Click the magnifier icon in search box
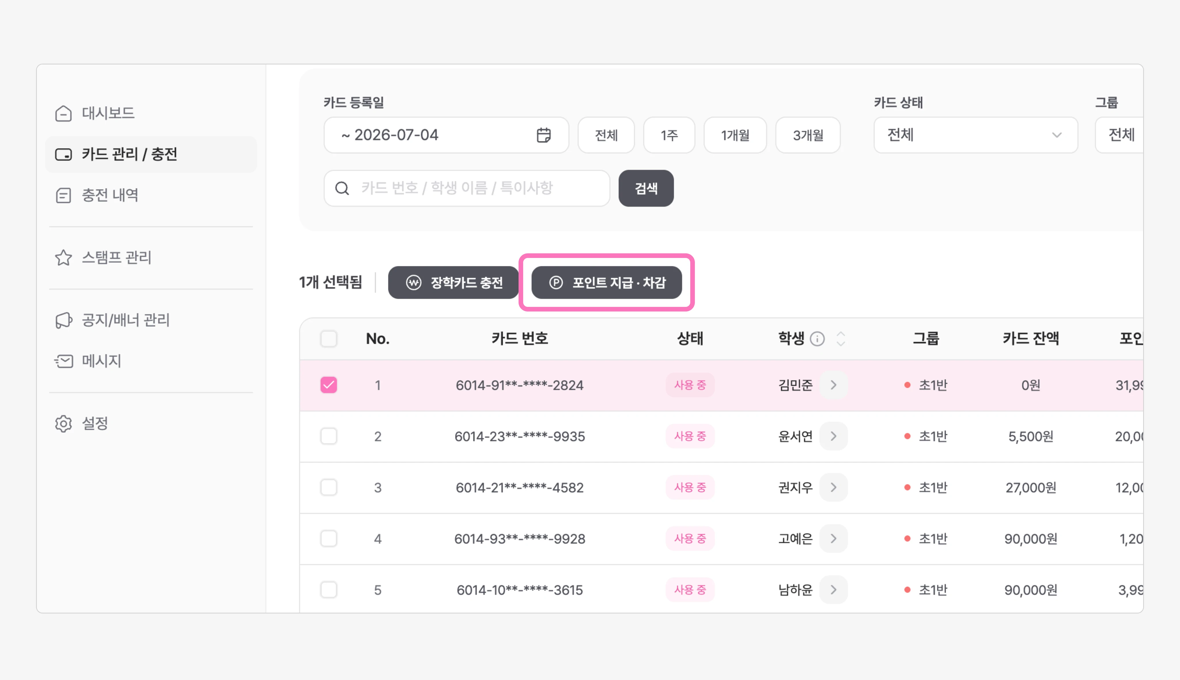1180x680 pixels. 342,188
